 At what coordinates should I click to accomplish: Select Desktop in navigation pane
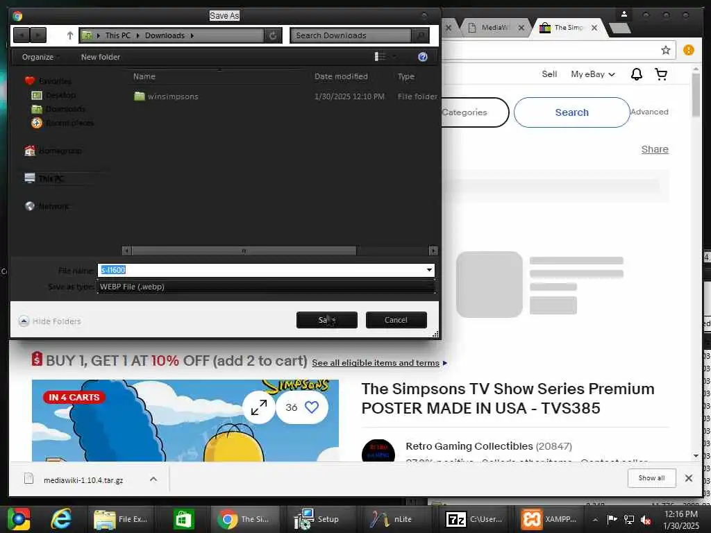coord(53,95)
